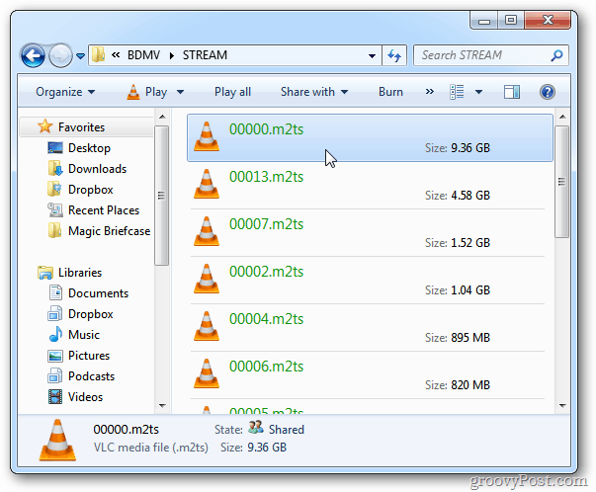
Task: Open Dropbox under Favorites
Action: click(x=91, y=190)
